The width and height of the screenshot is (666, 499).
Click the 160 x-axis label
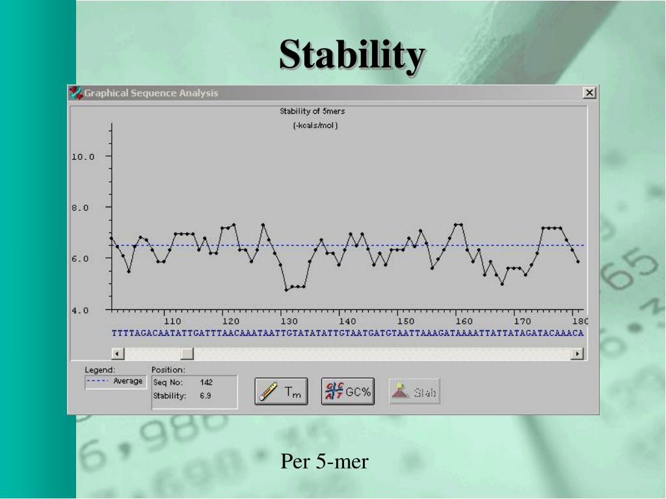464,321
